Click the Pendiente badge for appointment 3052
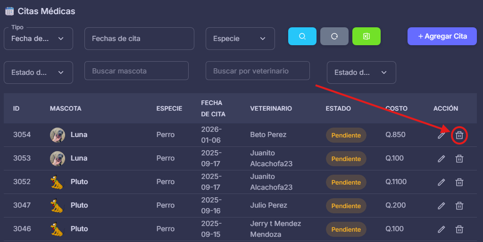The width and height of the screenshot is (483, 242). (346, 182)
